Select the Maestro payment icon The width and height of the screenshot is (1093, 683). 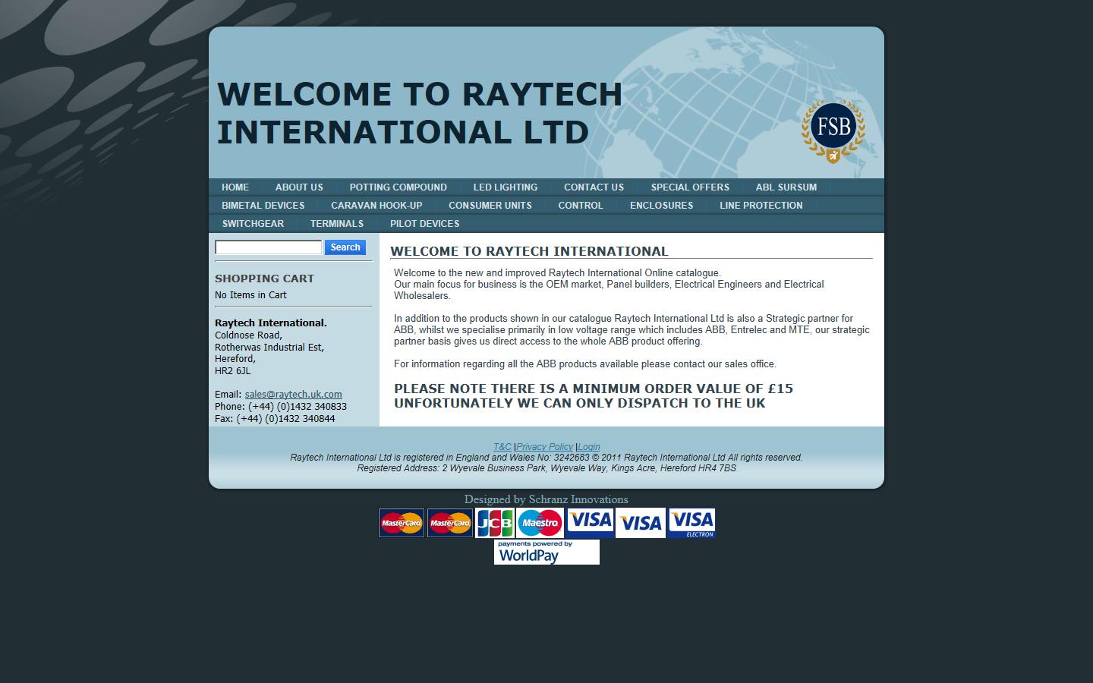pos(539,522)
